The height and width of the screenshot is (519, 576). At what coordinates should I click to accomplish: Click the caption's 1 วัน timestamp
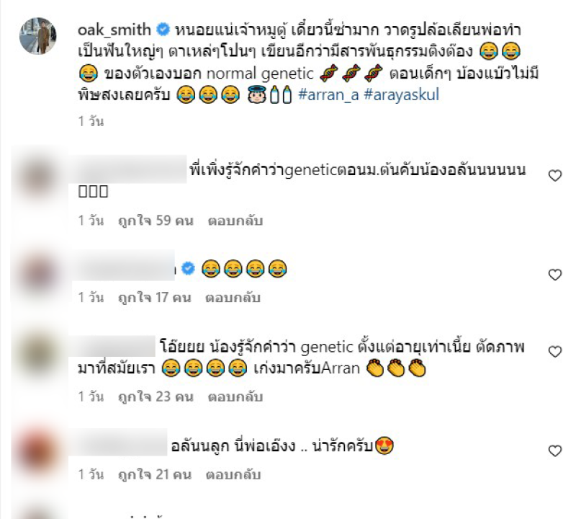click(91, 121)
